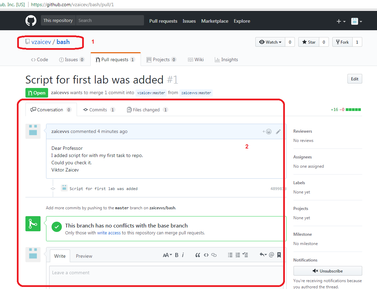The height and width of the screenshot is (289, 377).
Task: Switch to the Preview editor tab
Action: click(84, 256)
